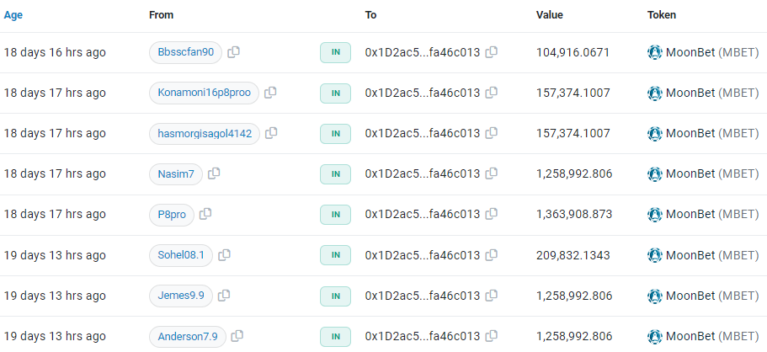Select the value 157,374.1007 in the Konamoni16p8proo row
This screenshot has width=767, height=352.
pyautogui.click(x=573, y=93)
